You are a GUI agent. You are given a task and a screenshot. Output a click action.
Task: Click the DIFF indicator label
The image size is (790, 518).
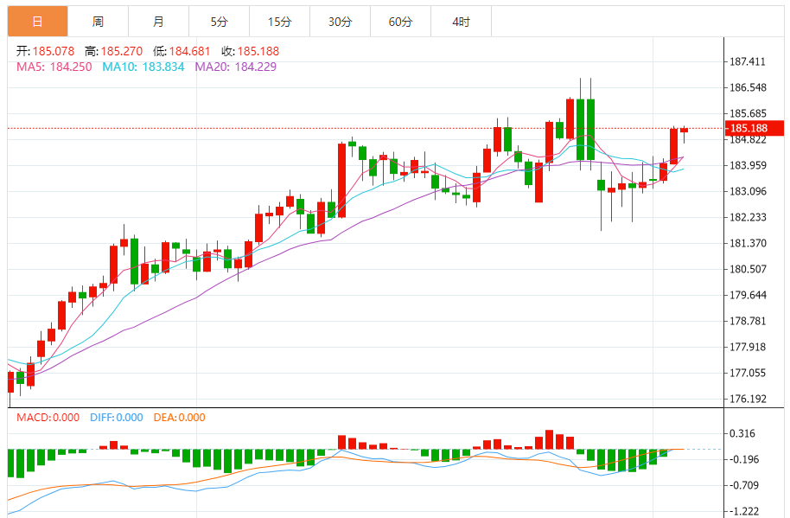click(117, 418)
